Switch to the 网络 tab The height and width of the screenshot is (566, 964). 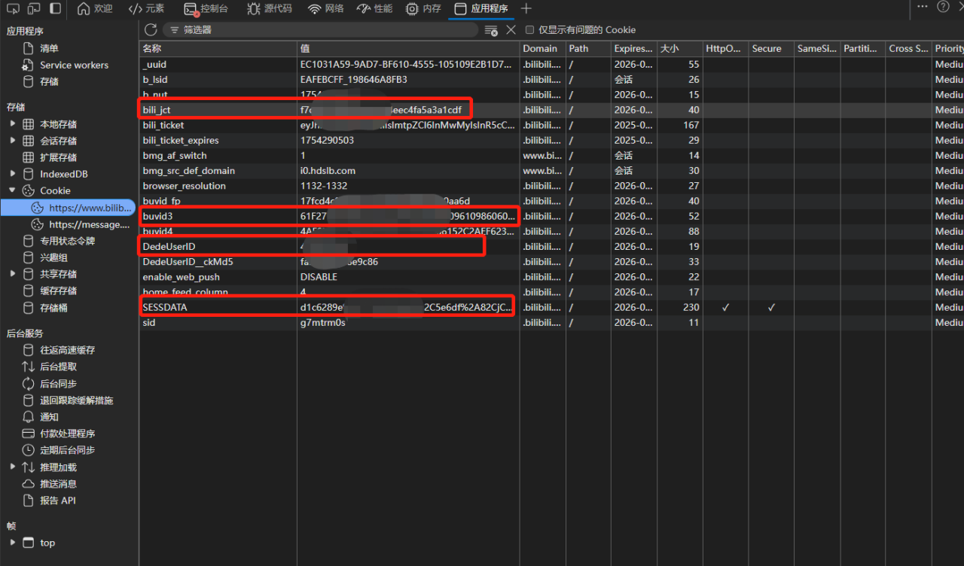[325, 8]
